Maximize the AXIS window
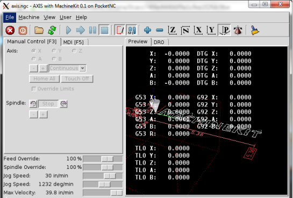This screenshot has height=198, width=293. [x=265, y=4]
